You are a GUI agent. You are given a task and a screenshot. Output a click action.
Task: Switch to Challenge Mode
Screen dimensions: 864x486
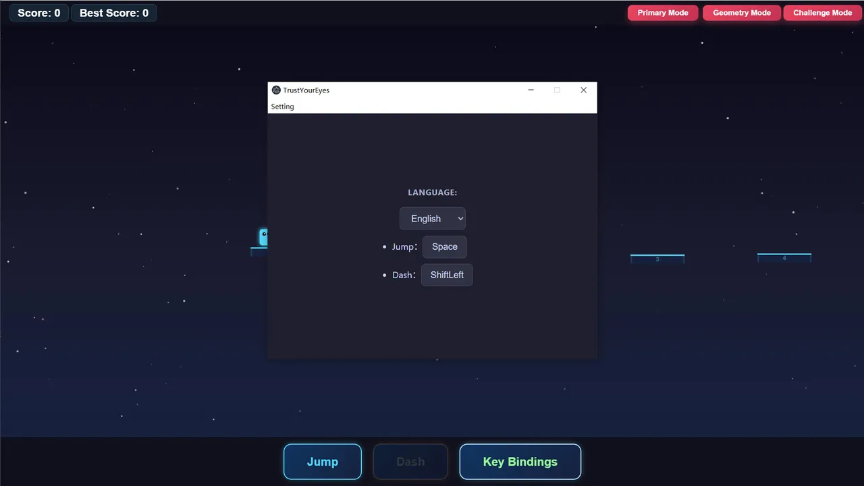pos(823,13)
